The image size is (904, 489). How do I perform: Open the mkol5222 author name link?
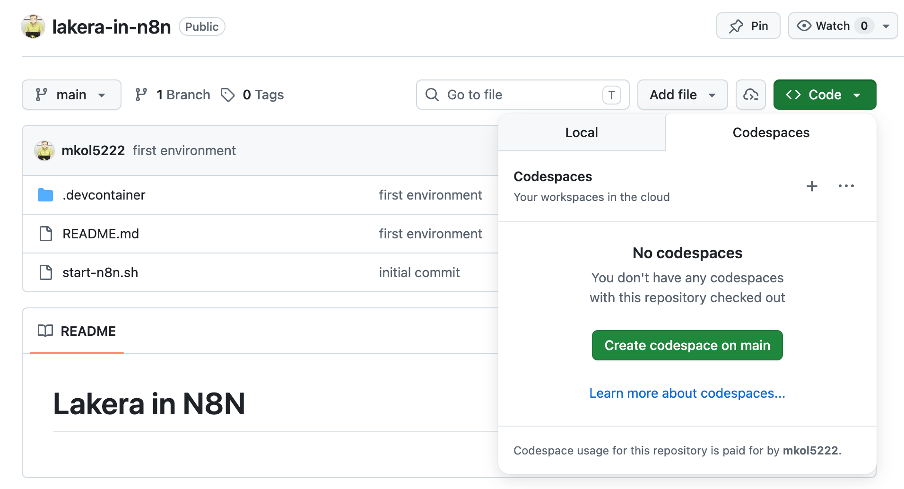(93, 150)
